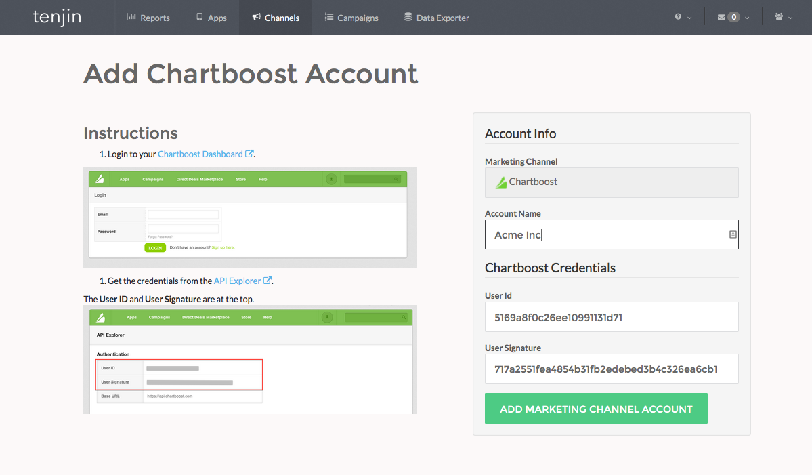
Task: Click the Channels megaphone icon
Action: (x=257, y=17)
